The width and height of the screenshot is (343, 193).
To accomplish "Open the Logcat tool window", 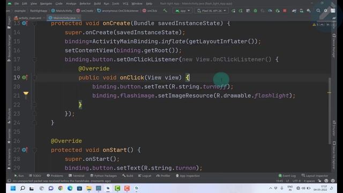I will [x=145, y=176].
